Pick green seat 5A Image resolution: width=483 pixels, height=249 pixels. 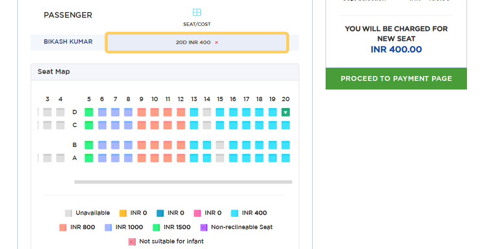pos(89,158)
